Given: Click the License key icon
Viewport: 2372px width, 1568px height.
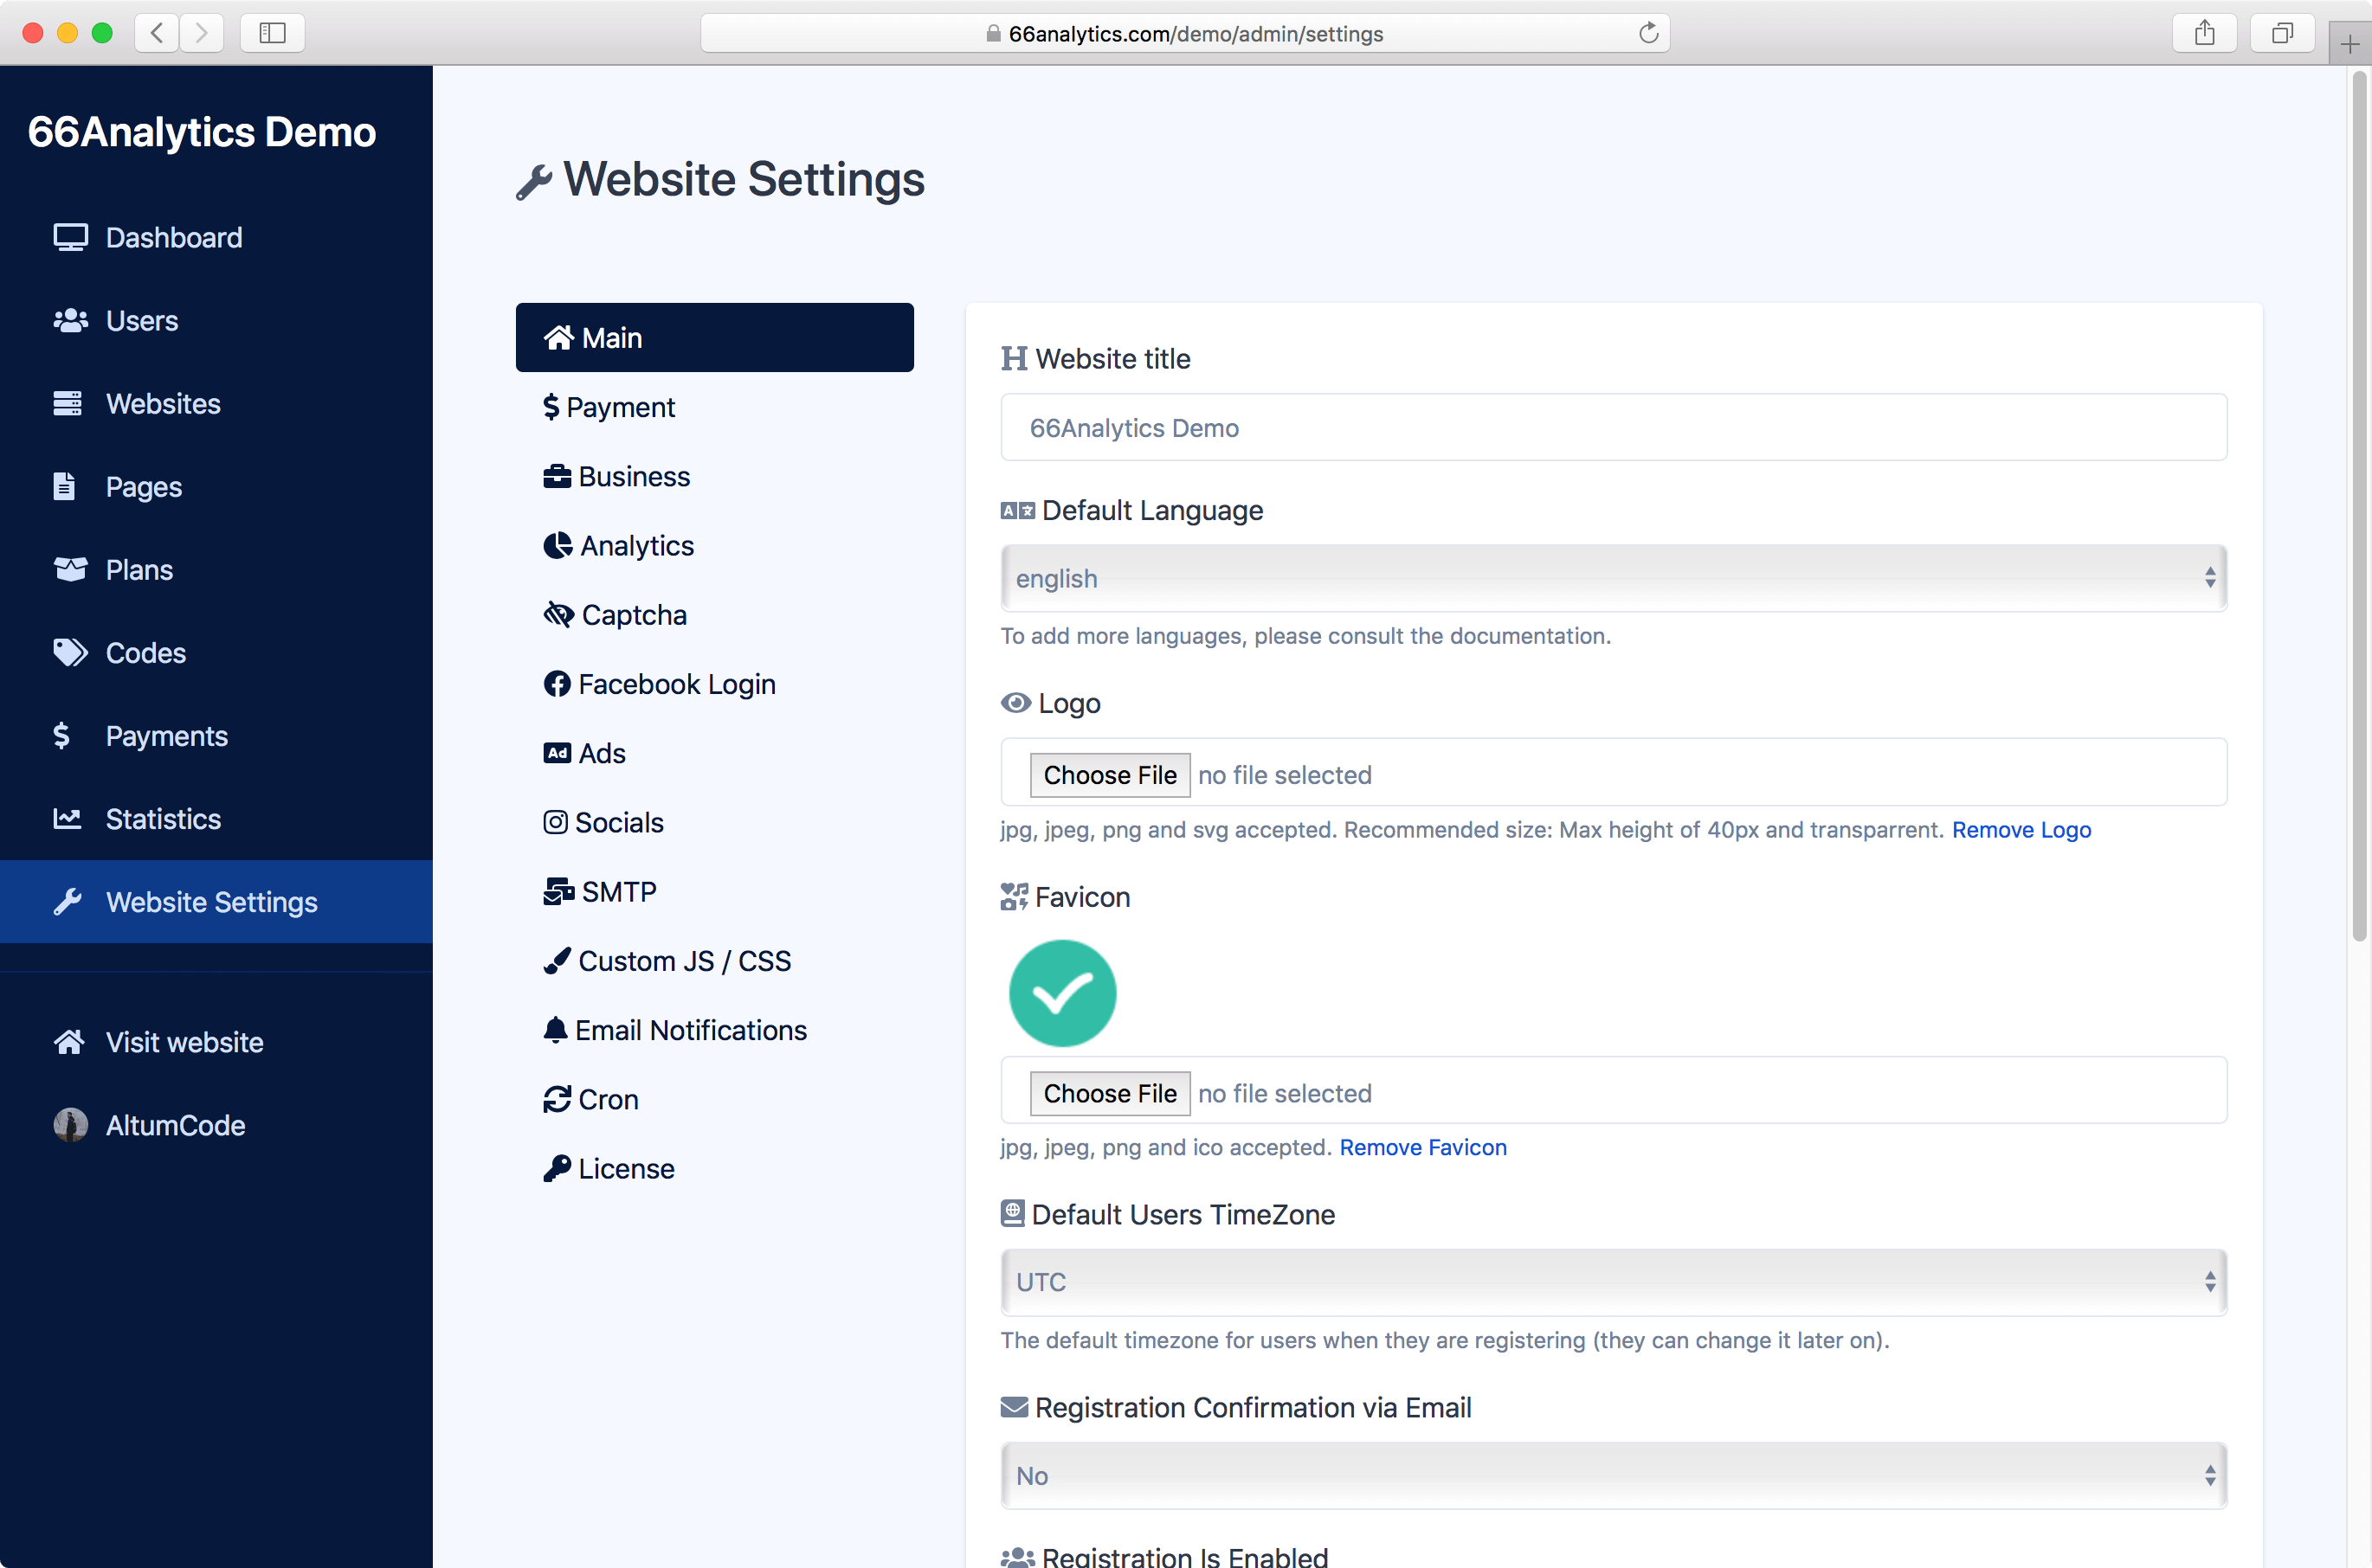Looking at the screenshot, I should pos(557,1168).
